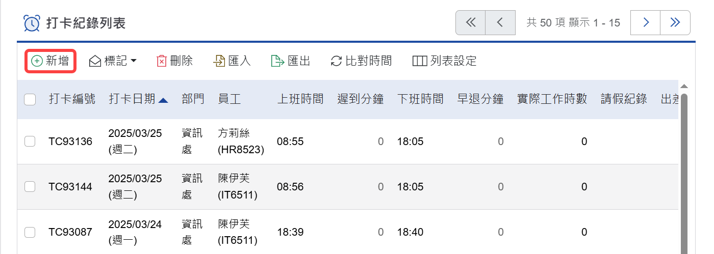Screen dimensions: 714x254
Task: Click the 部門 column header
Action: coord(193,99)
